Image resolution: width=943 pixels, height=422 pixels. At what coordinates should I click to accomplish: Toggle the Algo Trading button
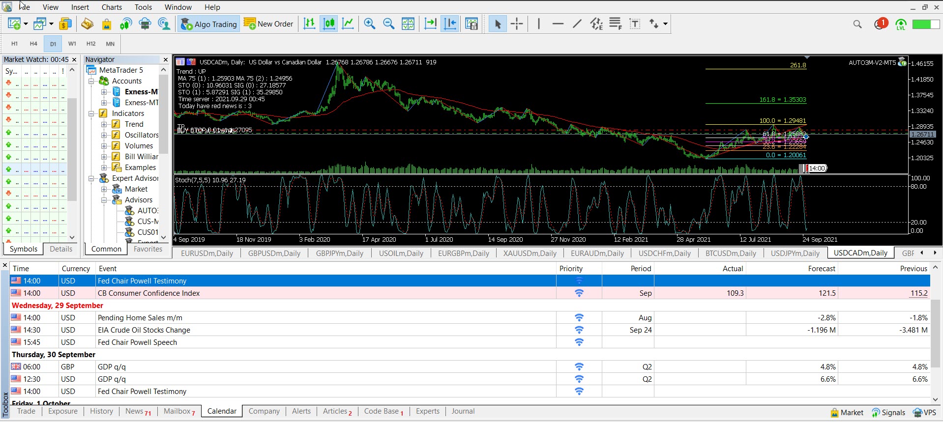pos(209,24)
